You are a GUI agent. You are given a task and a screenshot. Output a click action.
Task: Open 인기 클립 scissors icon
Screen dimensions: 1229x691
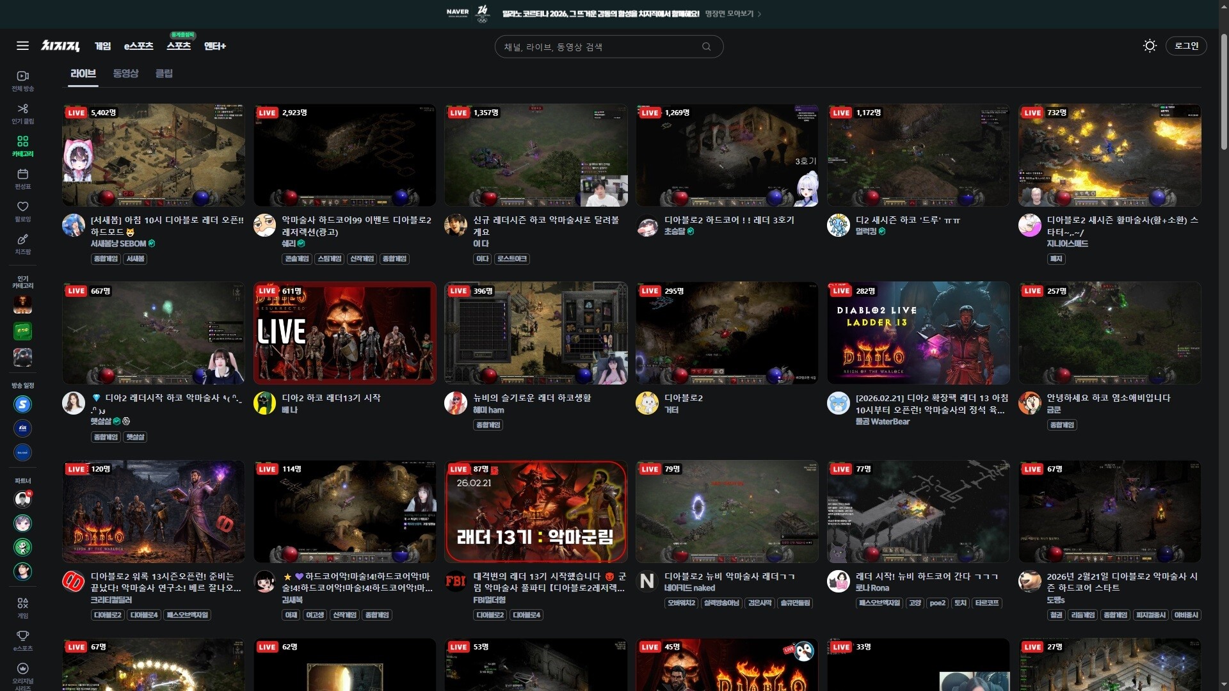[22, 109]
